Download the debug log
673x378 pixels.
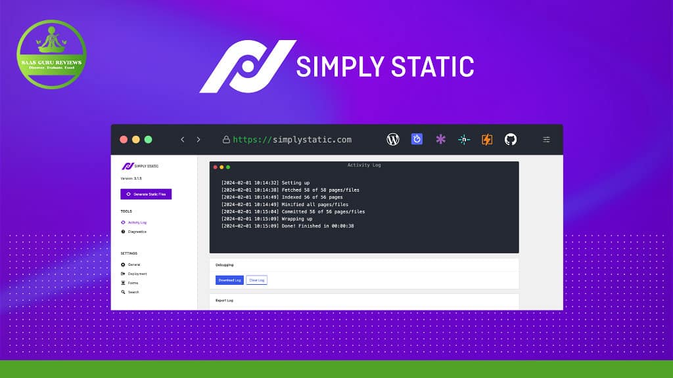click(229, 280)
